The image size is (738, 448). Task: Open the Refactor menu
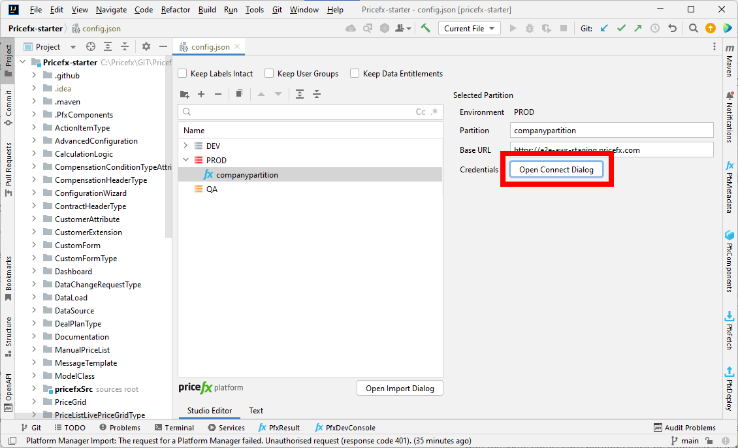coord(176,10)
